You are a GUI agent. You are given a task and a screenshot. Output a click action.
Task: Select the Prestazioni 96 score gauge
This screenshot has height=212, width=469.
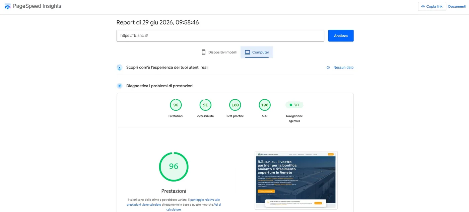point(176,105)
